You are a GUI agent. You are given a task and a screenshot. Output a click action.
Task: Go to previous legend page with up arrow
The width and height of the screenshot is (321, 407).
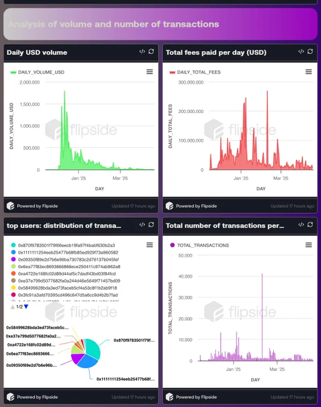click(13, 307)
